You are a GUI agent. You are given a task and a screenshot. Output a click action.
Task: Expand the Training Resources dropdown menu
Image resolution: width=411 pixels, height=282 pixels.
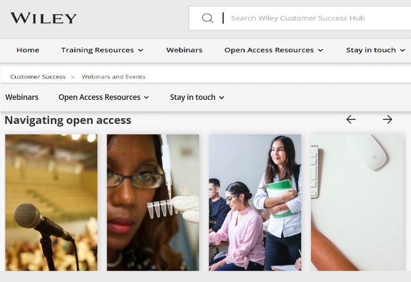pyautogui.click(x=102, y=50)
